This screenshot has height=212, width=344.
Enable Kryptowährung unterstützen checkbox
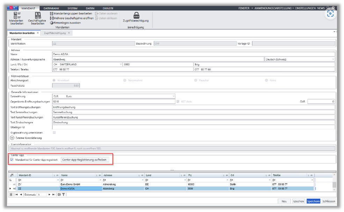click(54, 132)
